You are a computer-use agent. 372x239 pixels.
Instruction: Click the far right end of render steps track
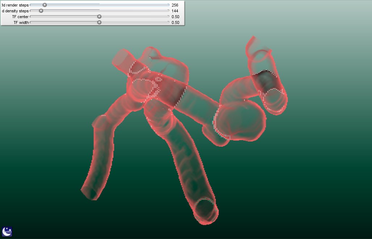tap(168, 5)
